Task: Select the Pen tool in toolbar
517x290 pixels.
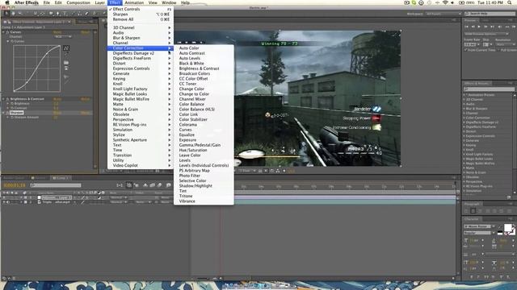Action: pos(57,14)
